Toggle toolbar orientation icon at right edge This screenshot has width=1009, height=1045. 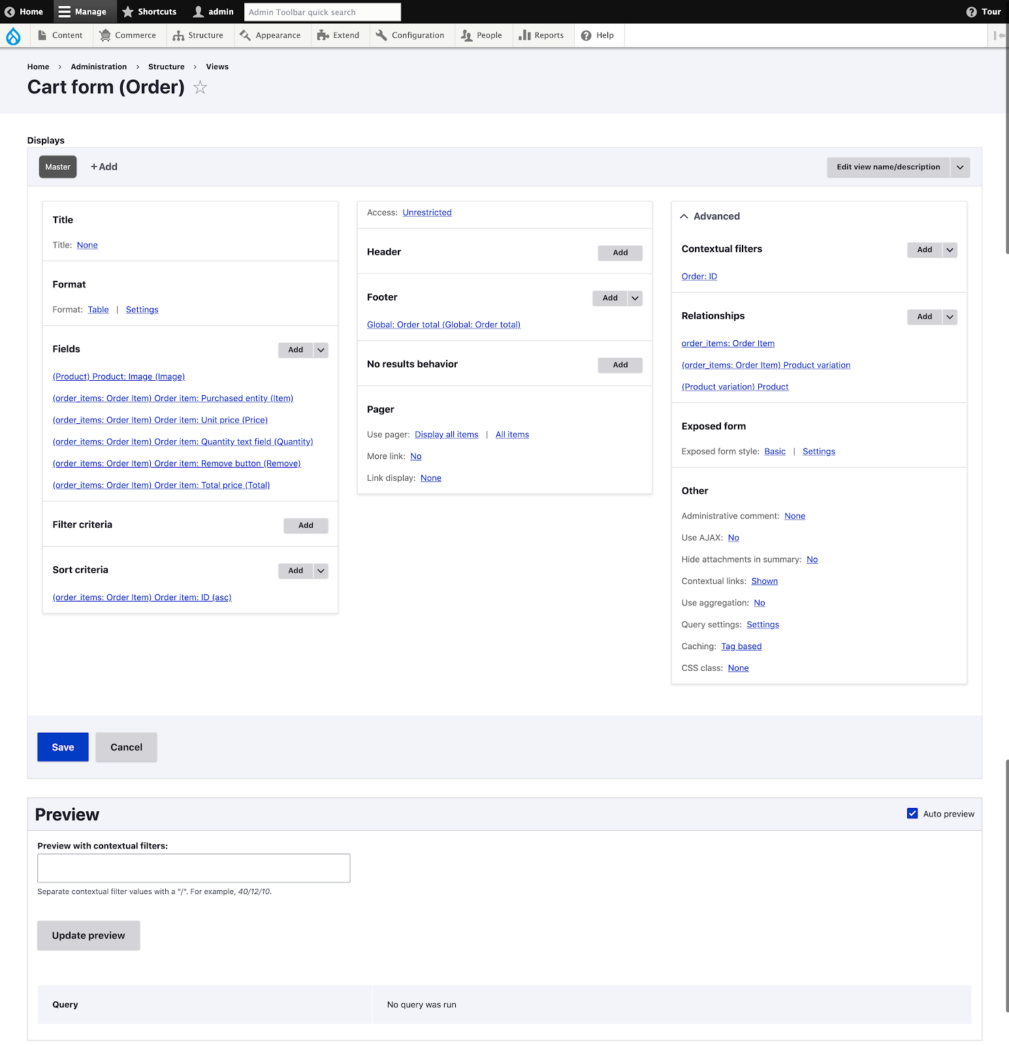click(x=999, y=35)
